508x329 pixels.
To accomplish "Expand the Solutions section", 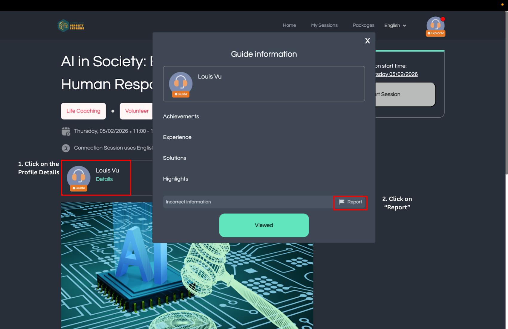I will (x=175, y=158).
